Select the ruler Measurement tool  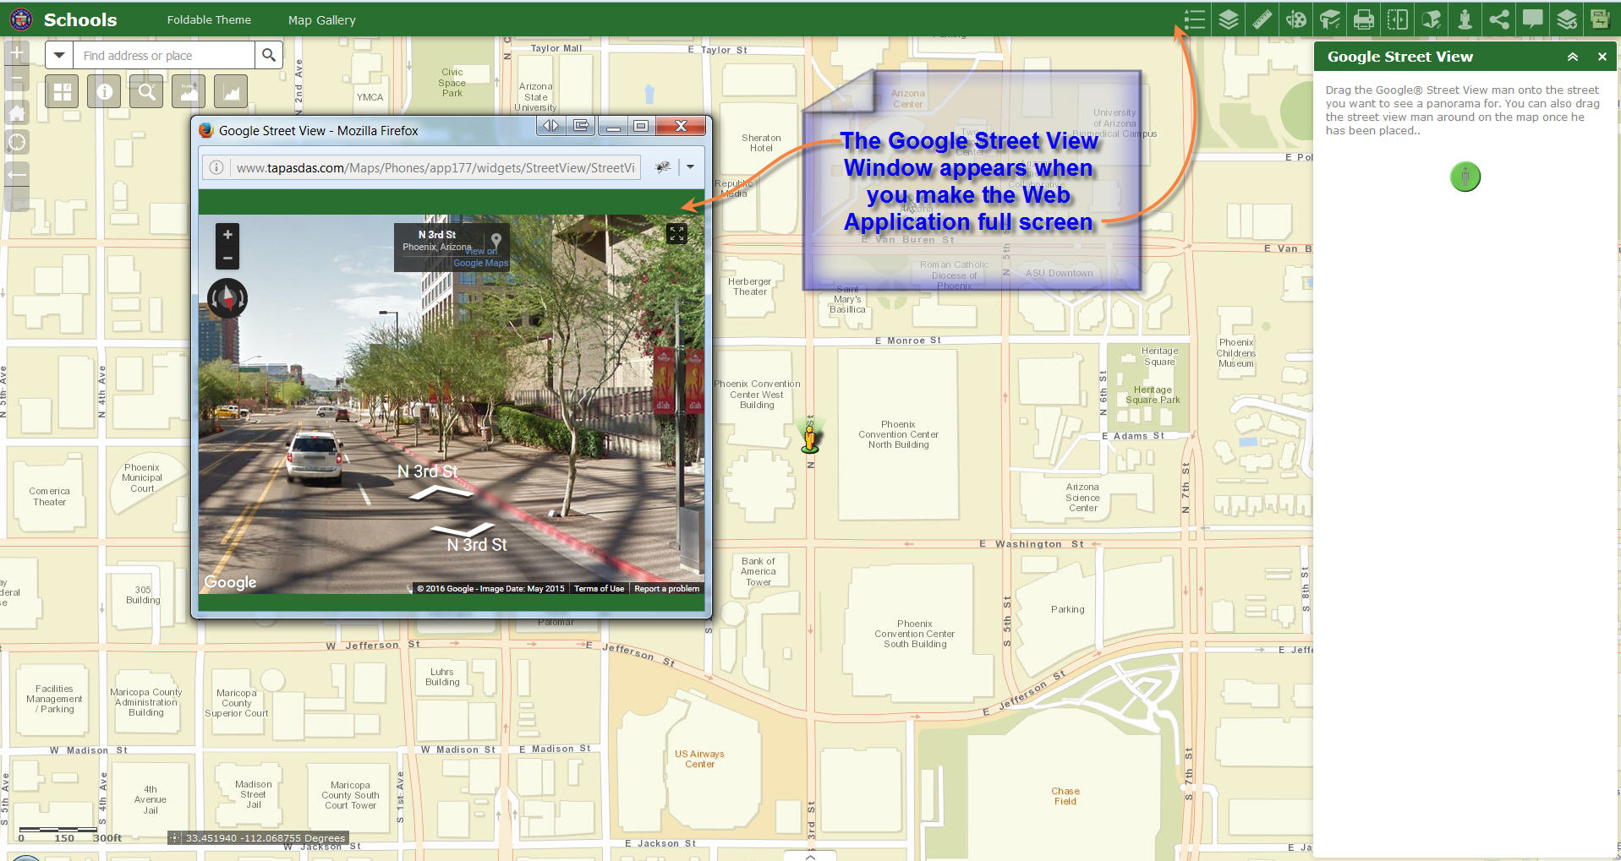(1262, 19)
